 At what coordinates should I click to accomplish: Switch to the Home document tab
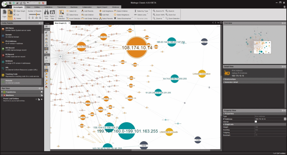[x=47, y=24]
